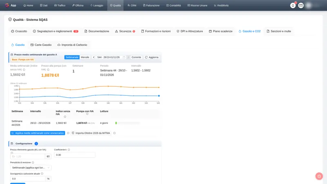327x184 pixels.
Task: Click info icon after Importa Ottobre button
Action: pos(114,133)
